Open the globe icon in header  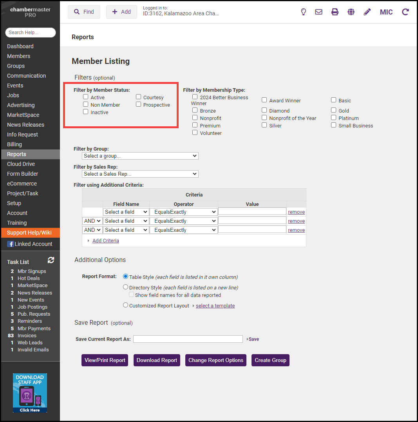[351, 12]
